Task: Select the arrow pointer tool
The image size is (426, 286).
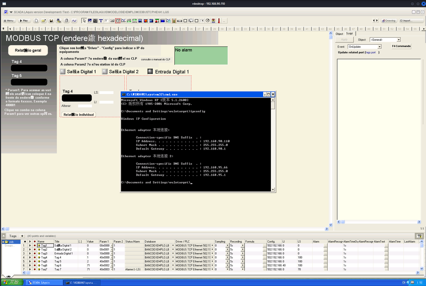Action: [84, 21]
